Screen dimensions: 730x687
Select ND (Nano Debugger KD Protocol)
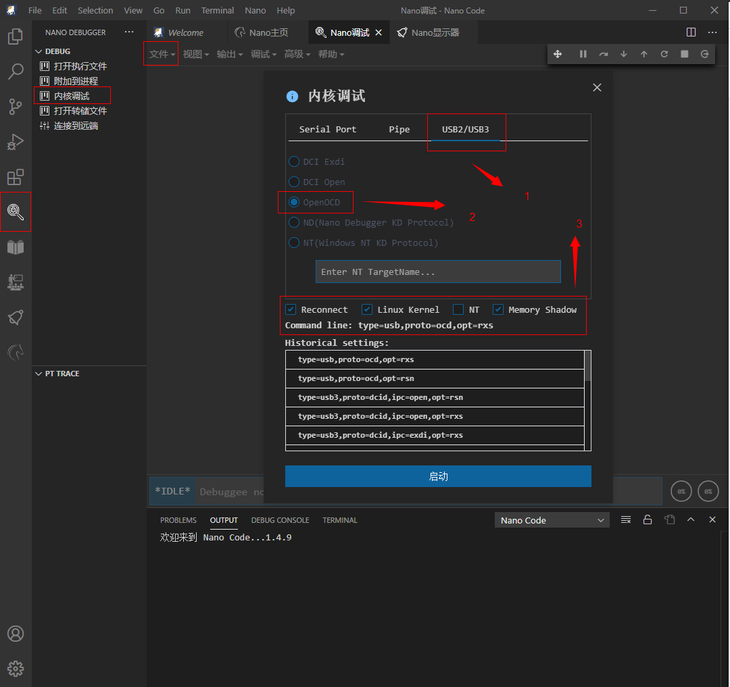tap(294, 222)
